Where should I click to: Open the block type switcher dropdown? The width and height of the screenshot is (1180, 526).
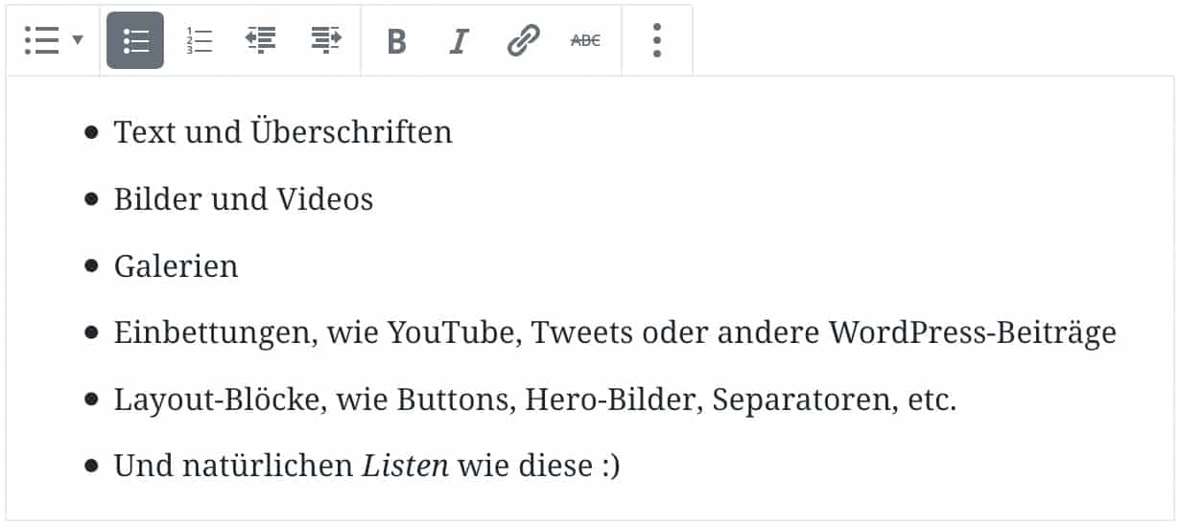(x=54, y=40)
